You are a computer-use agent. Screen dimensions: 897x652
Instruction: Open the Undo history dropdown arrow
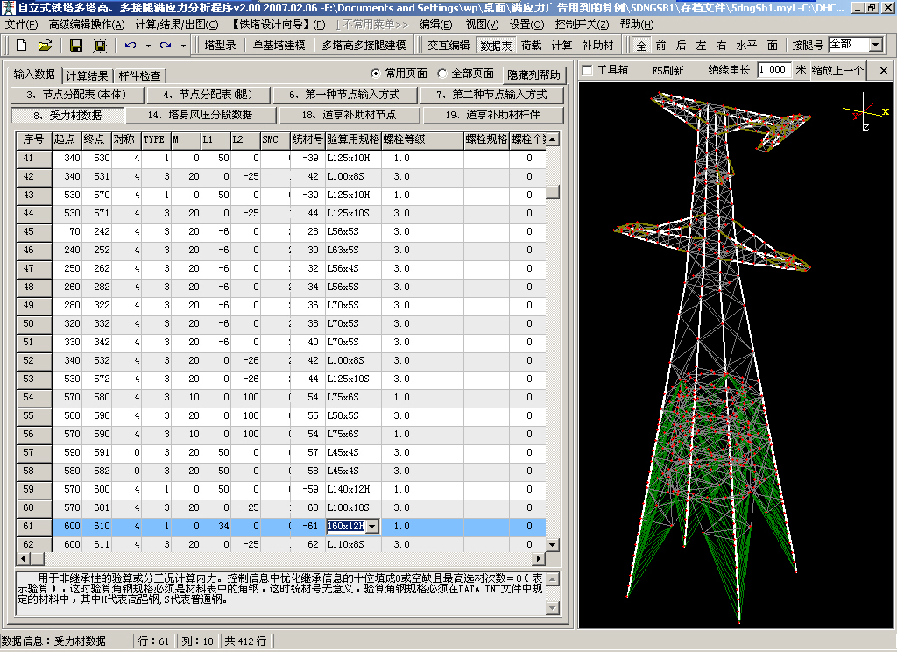pos(148,46)
